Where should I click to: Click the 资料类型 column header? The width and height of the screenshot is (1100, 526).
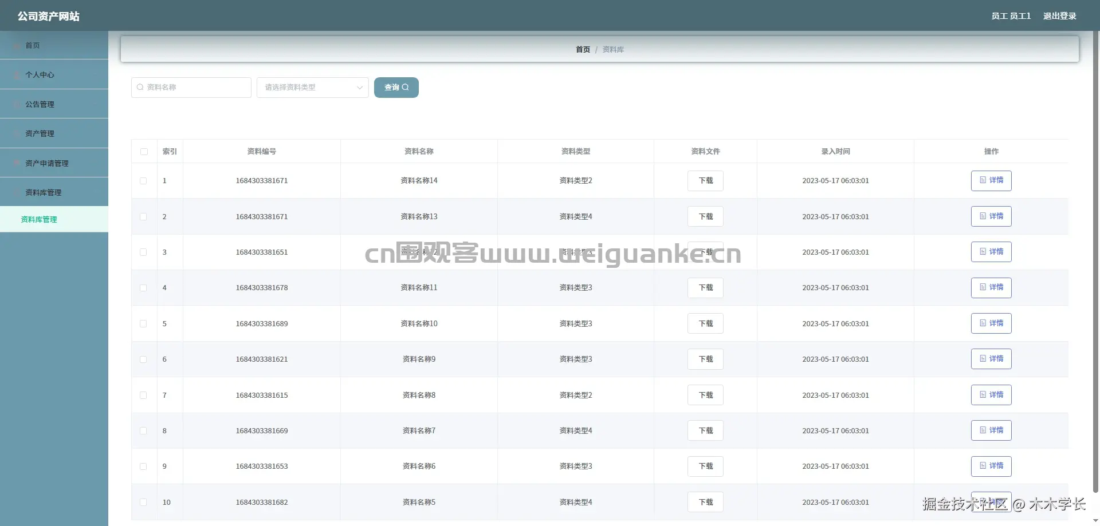576,152
